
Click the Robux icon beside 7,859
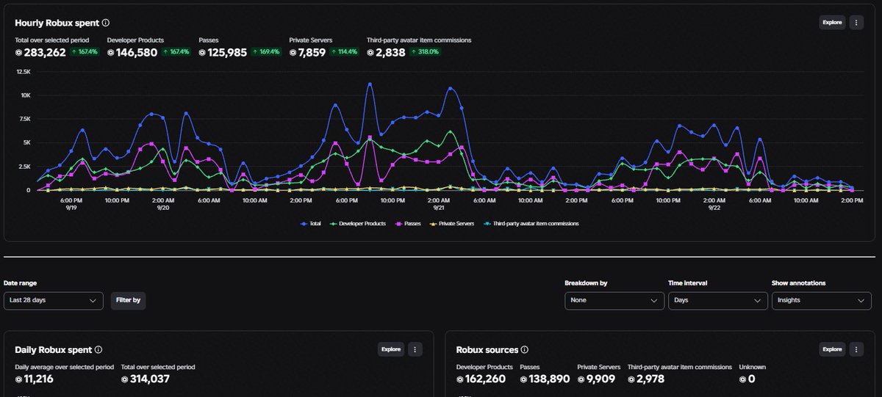click(293, 53)
